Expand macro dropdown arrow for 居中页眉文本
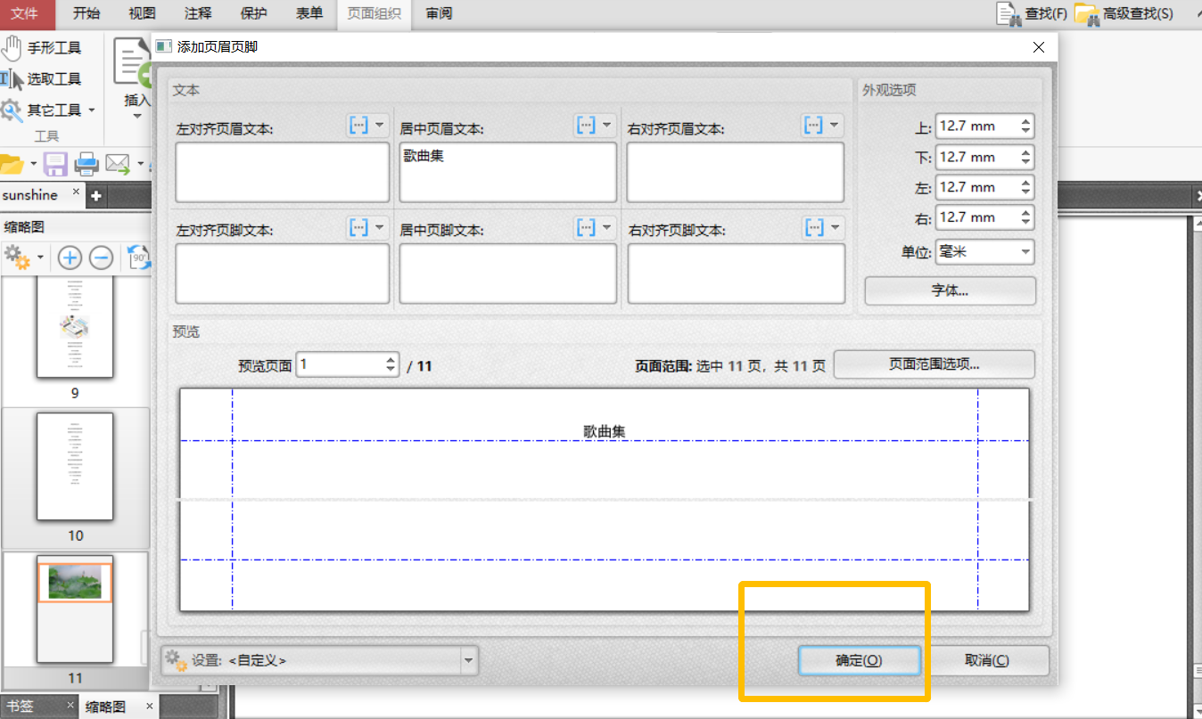 [606, 126]
